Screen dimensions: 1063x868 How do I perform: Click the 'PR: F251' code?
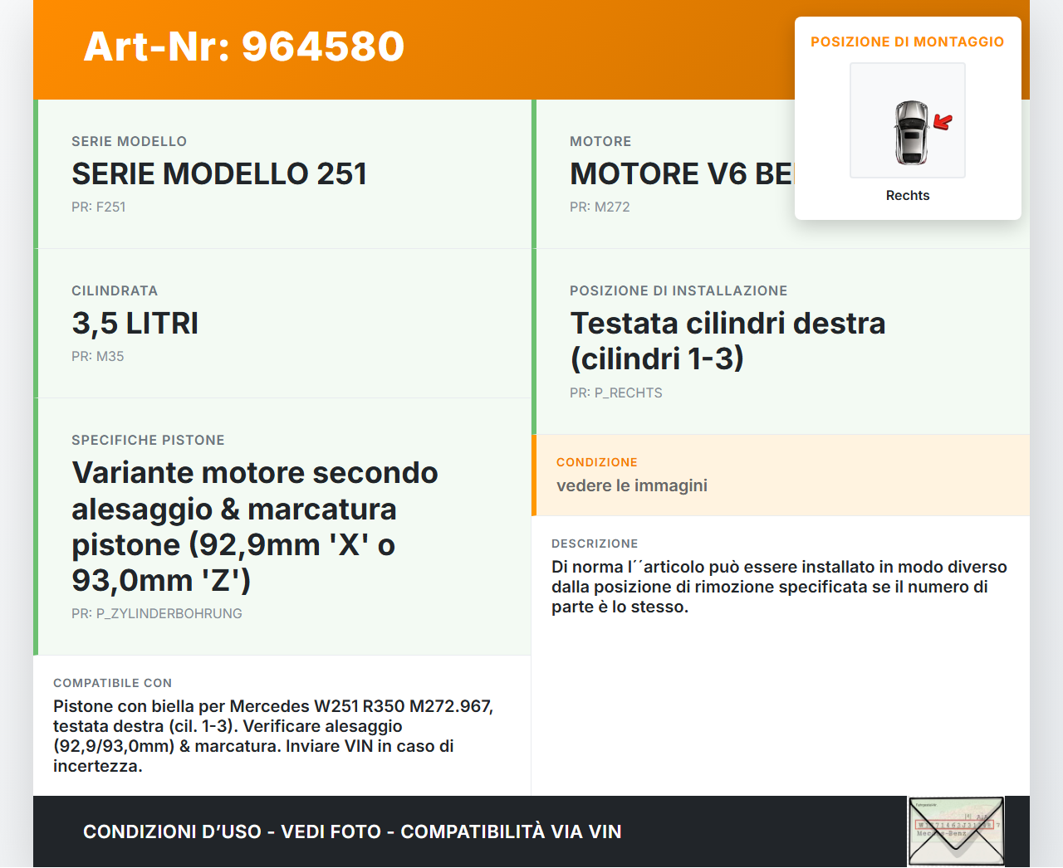tap(98, 207)
